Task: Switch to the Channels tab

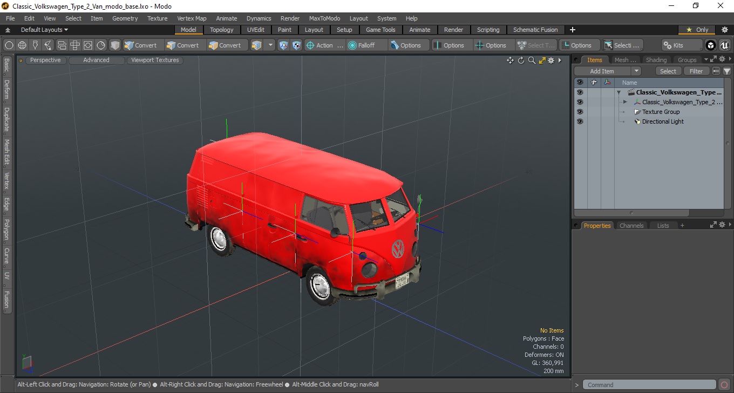Action: 631,226
